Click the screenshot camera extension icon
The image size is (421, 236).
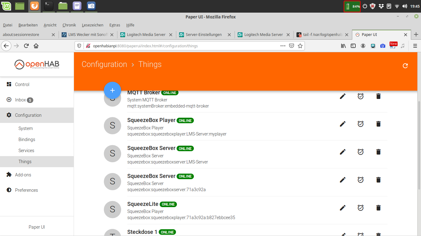(382, 46)
